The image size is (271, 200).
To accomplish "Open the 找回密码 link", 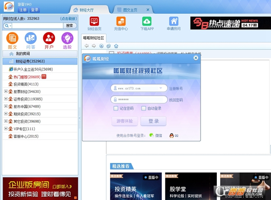I will click(x=176, y=100).
